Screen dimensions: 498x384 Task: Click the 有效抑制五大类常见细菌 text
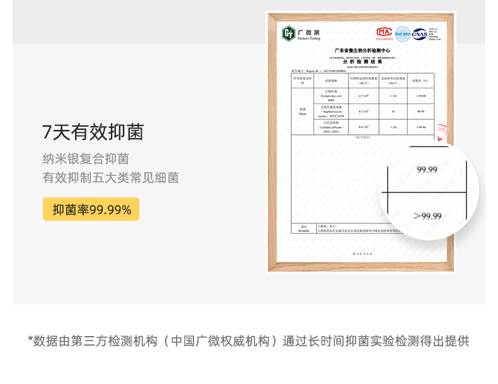(110, 178)
